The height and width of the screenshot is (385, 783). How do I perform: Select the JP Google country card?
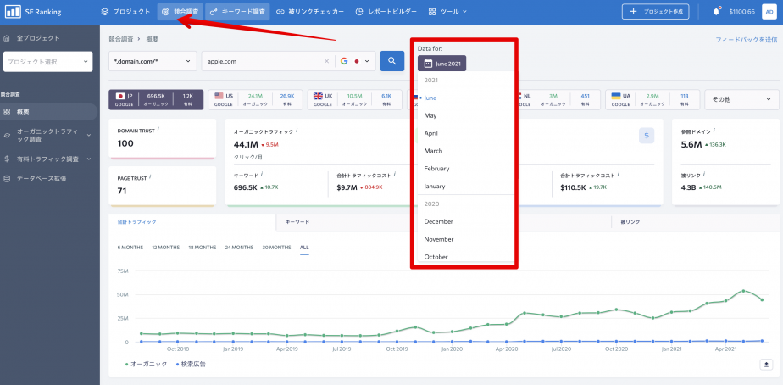[x=156, y=99]
